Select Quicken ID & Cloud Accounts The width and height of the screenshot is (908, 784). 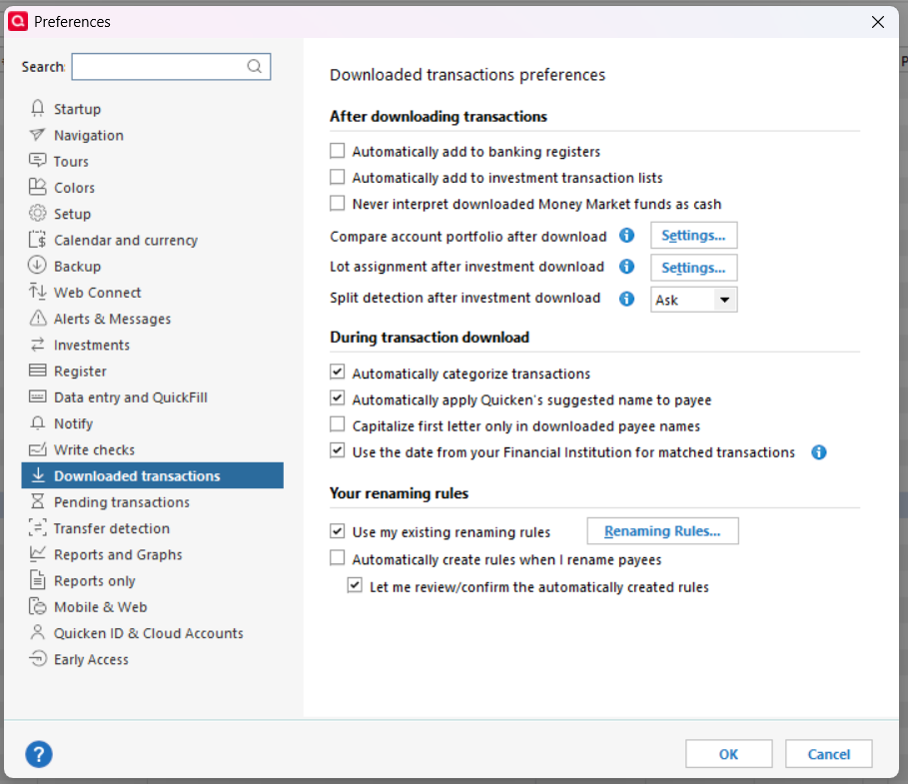148,633
